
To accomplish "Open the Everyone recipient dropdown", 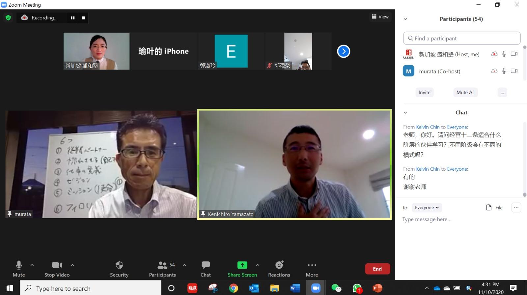I will coord(427,207).
